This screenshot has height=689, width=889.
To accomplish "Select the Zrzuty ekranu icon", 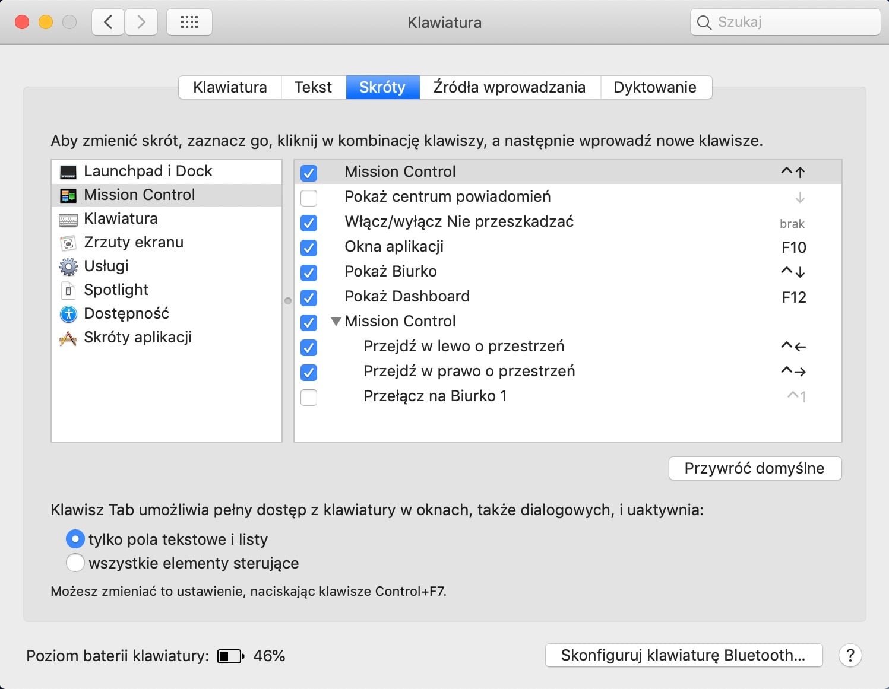I will 68,243.
